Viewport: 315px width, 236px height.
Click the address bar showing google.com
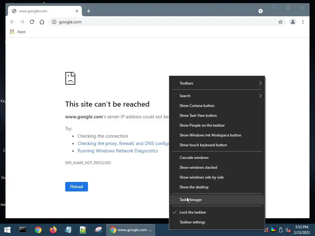(x=167, y=22)
